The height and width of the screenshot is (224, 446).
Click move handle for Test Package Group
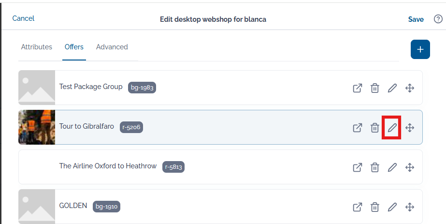click(410, 88)
